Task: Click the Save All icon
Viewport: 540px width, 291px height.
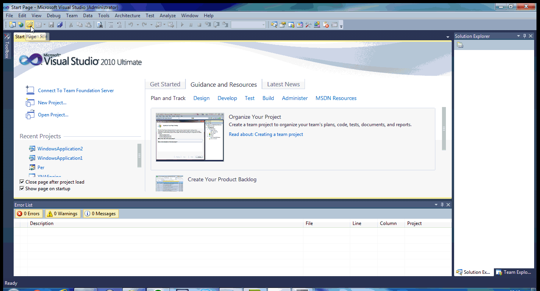Action: coord(60,25)
